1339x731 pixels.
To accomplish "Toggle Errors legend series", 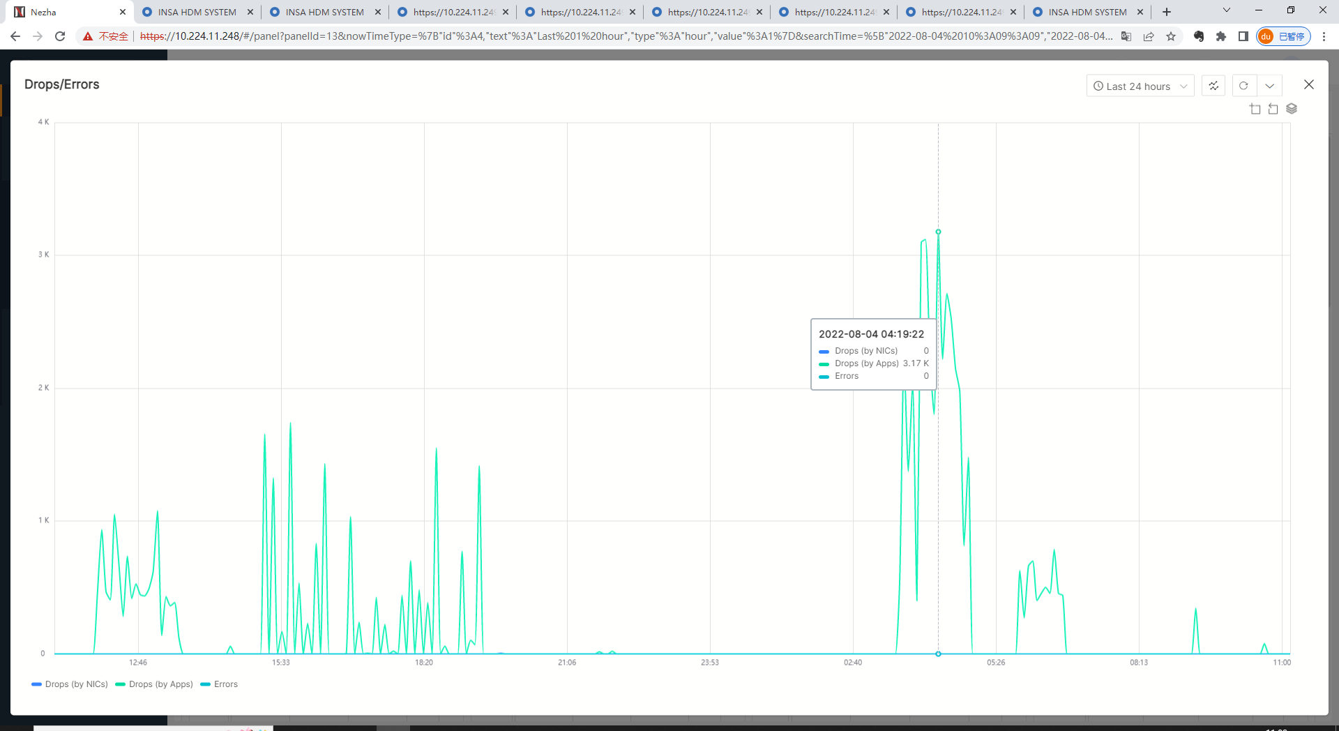I will pos(219,684).
